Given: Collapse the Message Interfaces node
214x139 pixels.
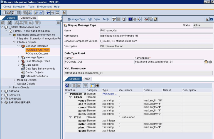Looking at the screenshot, I should coord(18,46).
